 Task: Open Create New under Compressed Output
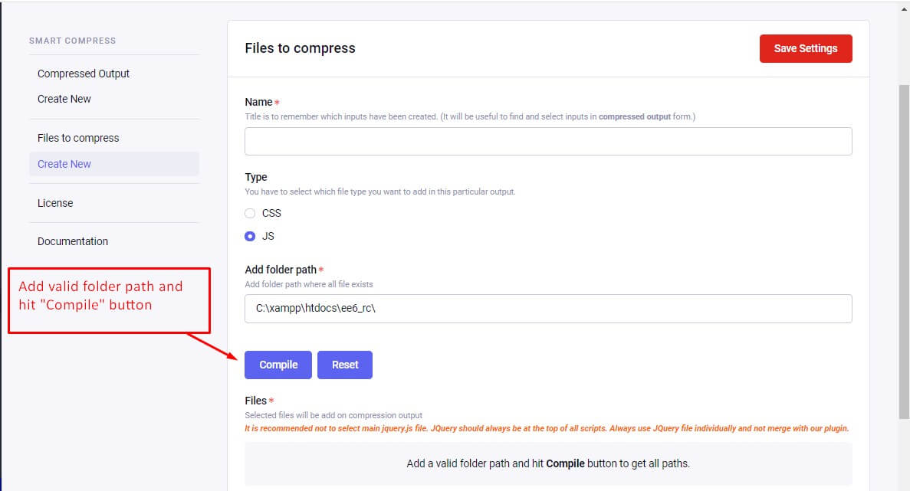coord(64,99)
